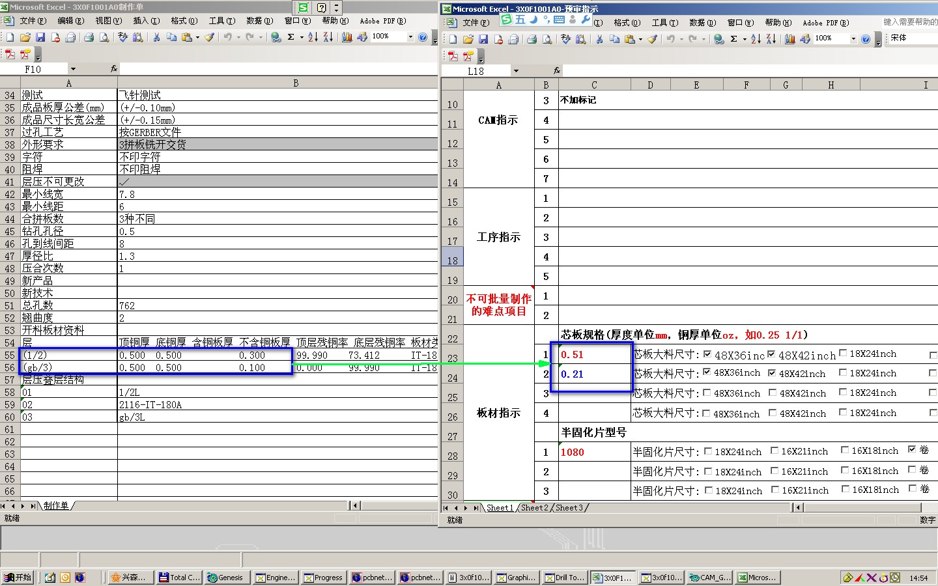The image size is (938, 586).
Task: Click Save icon in right Excel window
Action: pos(483,39)
